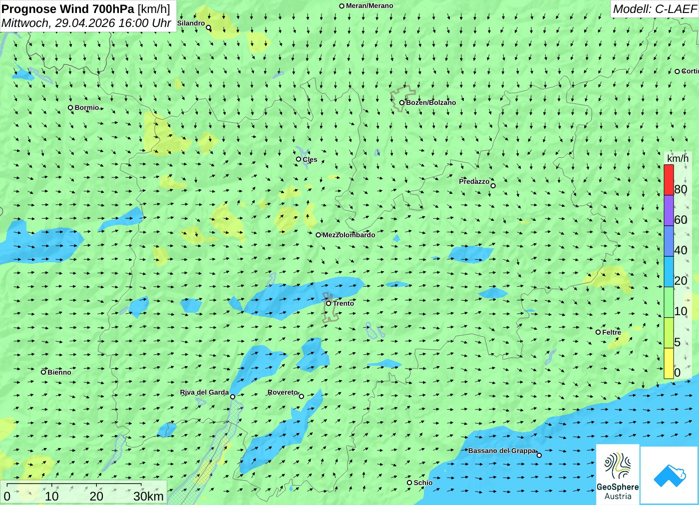This screenshot has height=505, width=699.
Task: Select the green legend swatch above 10
Action: pos(669,302)
